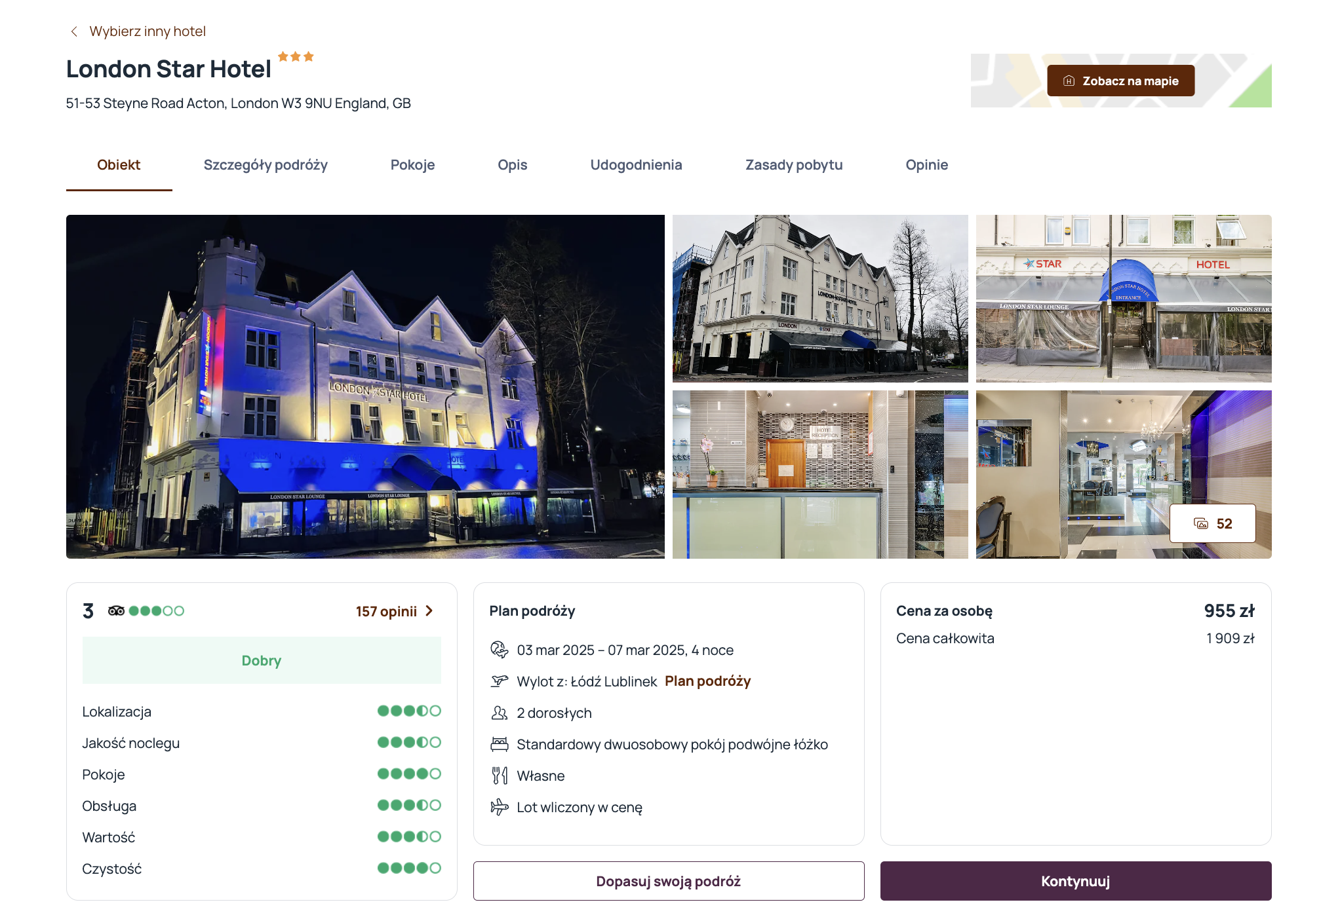Click the Cena całkowita label

point(945,639)
